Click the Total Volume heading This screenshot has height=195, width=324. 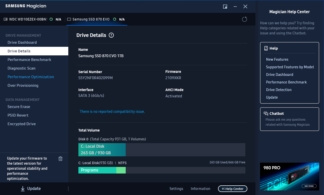click(x=89, y=130)
